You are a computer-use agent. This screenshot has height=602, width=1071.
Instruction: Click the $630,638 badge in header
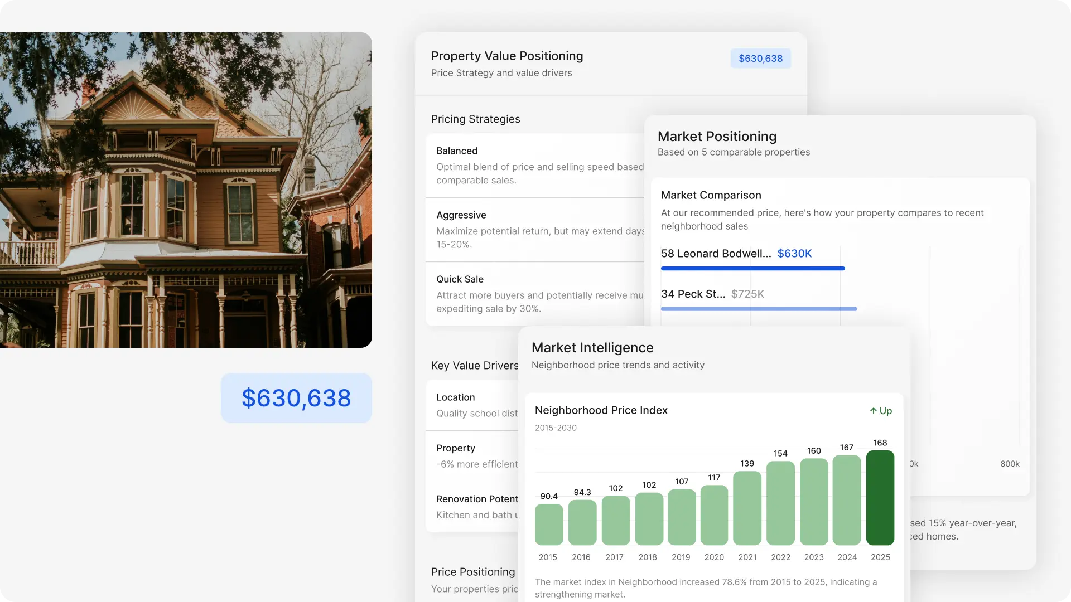pos(760,59)
